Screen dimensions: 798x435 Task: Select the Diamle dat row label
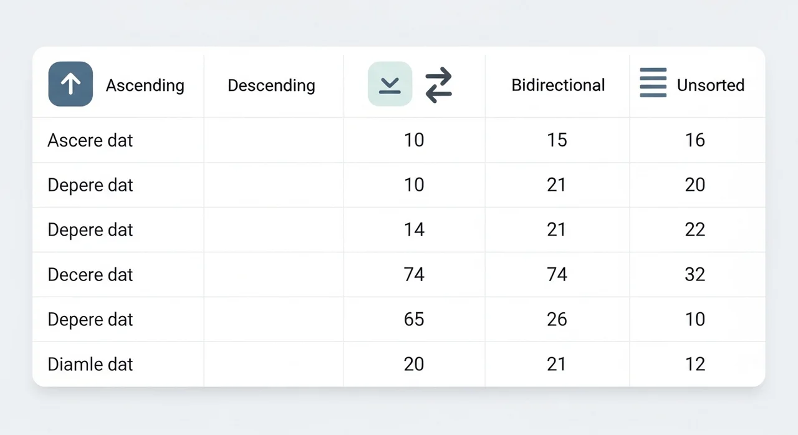[x=90, y=364]
